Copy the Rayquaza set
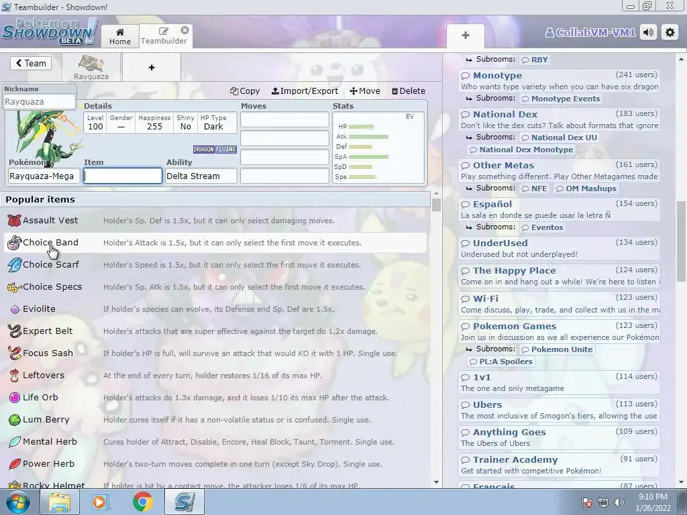Viewport: 687px width, 515px height. pos(245,91)
